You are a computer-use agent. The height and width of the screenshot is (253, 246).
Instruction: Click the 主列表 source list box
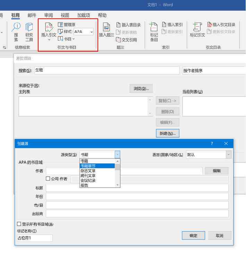(86, 106)
